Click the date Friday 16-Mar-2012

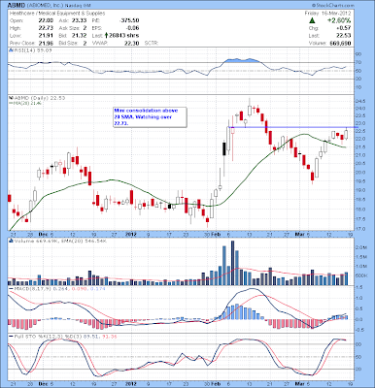click(327, 14)
